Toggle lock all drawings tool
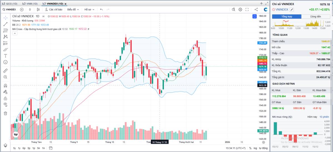Viewport: 333px width, 152px height. point(5,98)
